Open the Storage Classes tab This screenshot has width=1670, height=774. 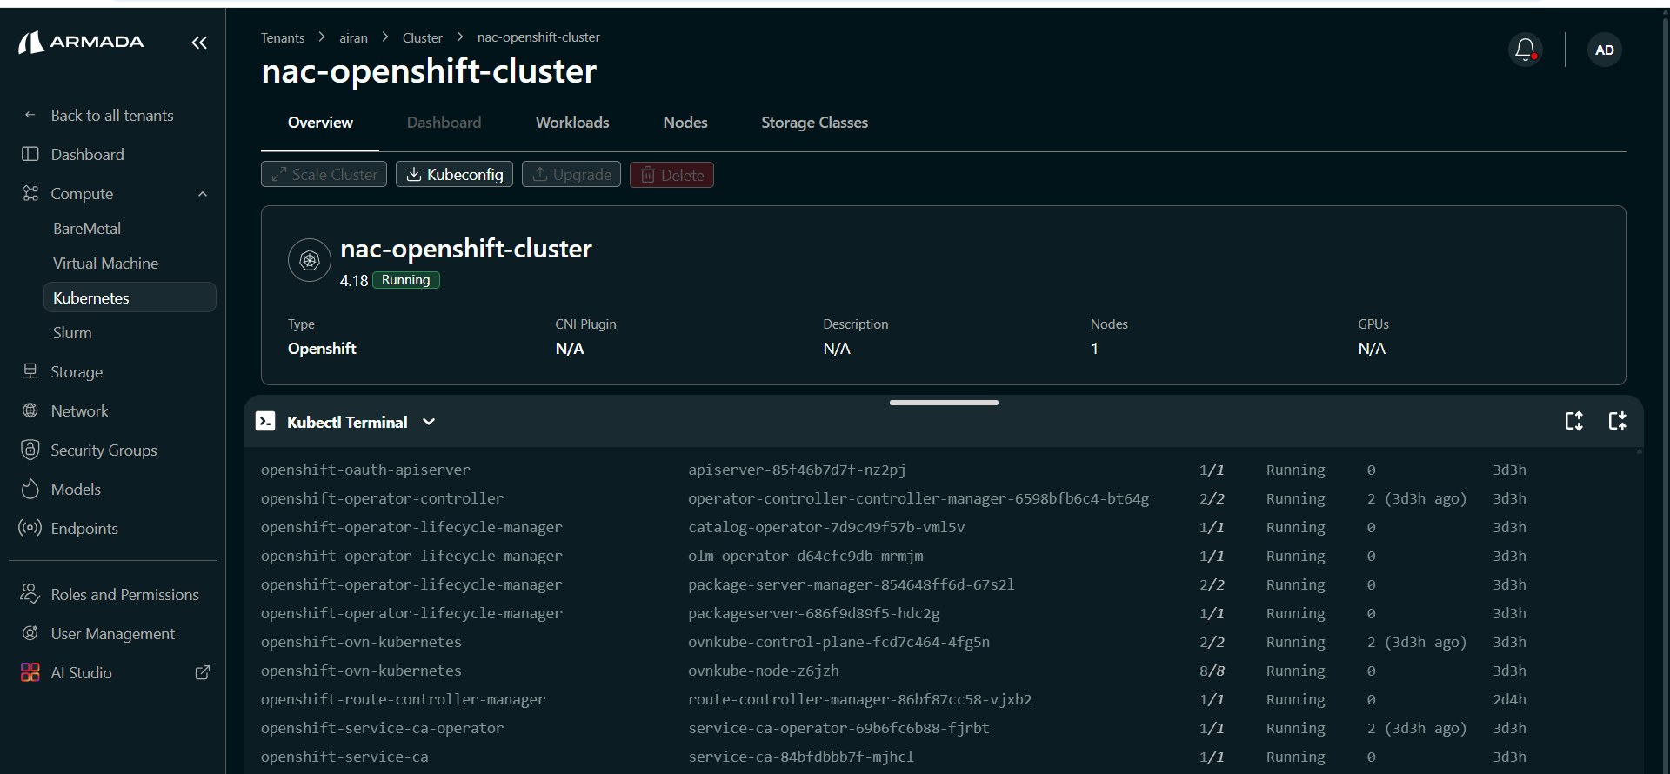pyautogui.click(x=815, y=123)
